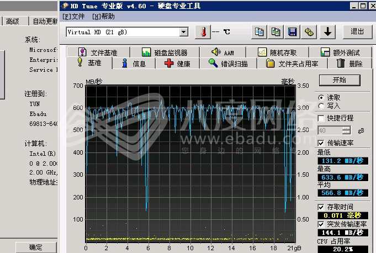This screenshot has width=376, height=253.
Task: Click the copy screenshot to clipboard icon
Action: pyautogui.click(x=276, y=31)
